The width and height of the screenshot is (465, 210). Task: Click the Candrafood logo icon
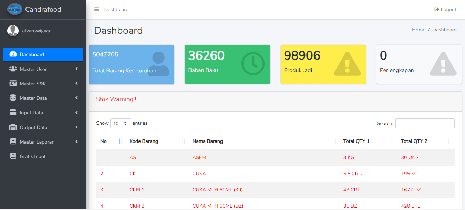(x=14, y=9)
